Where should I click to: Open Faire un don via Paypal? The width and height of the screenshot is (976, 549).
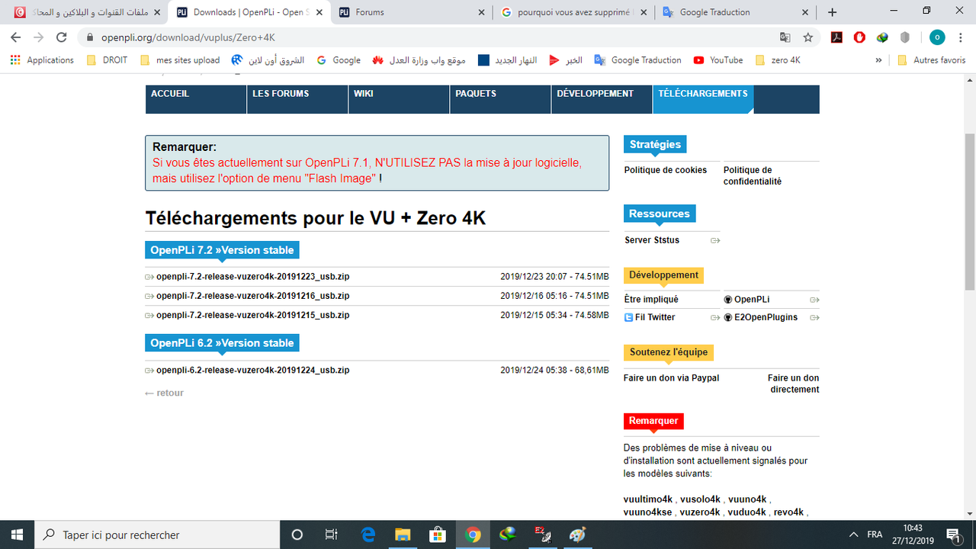coord(671,378)
